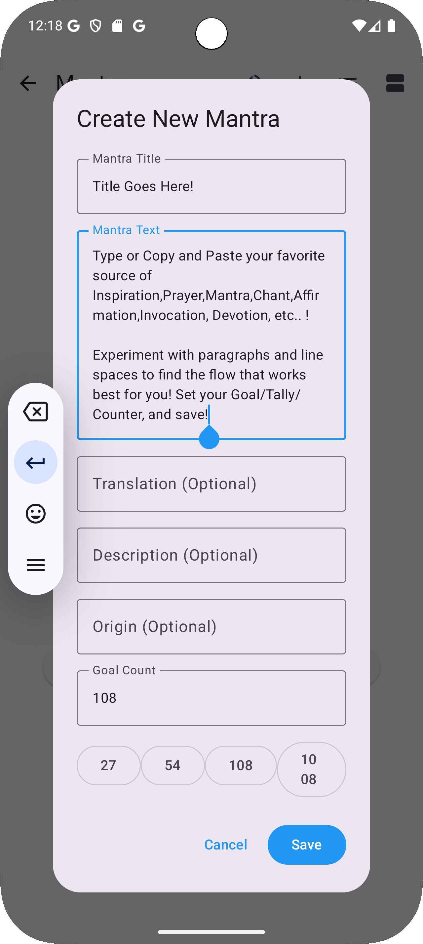
Task: Click the Translation (Optional) field
Action: coord(211,483)
